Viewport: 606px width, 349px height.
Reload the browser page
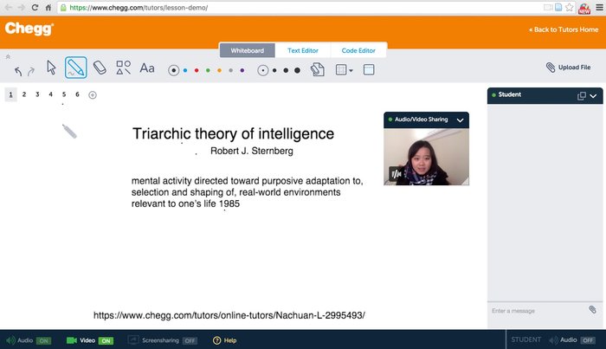click(x=35, y=7)
